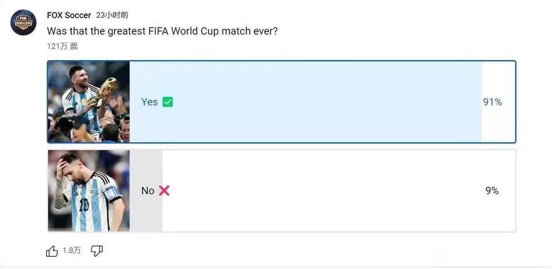
Task: Click the Yes option trophy photo
Action: pos(89,102)
